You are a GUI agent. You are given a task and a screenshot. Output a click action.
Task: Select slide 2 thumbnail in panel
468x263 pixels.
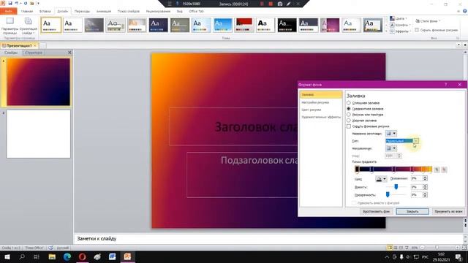tap(39, 134)
